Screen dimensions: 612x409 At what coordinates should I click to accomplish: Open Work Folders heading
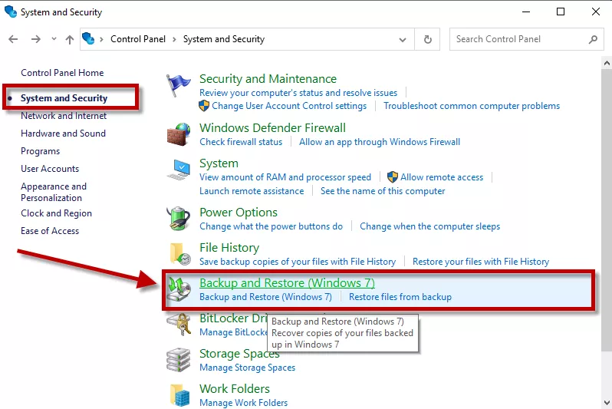tap(234, 389)
